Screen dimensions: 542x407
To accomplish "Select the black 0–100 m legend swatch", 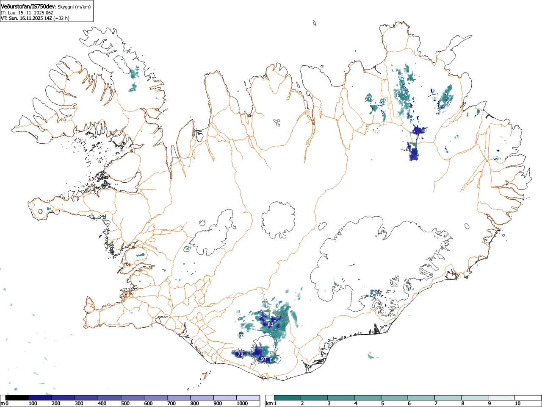I will coord(17,398).
